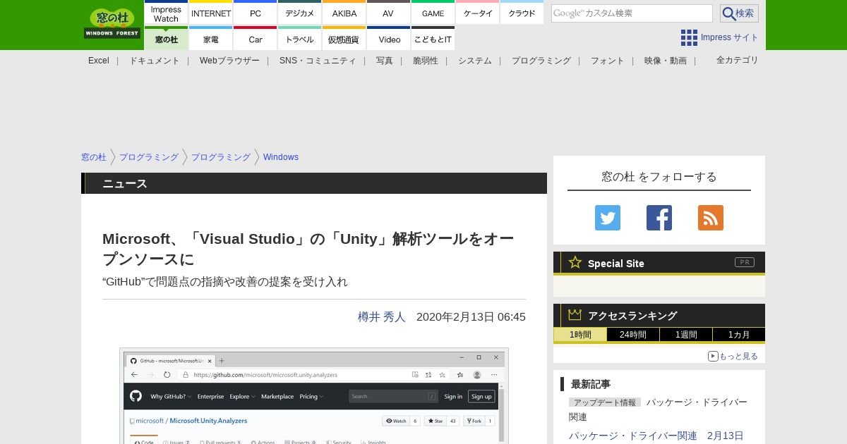Open the デジカメ site tab
The height and width of the screenshot is (444, 847).
(x=300, y=13)
